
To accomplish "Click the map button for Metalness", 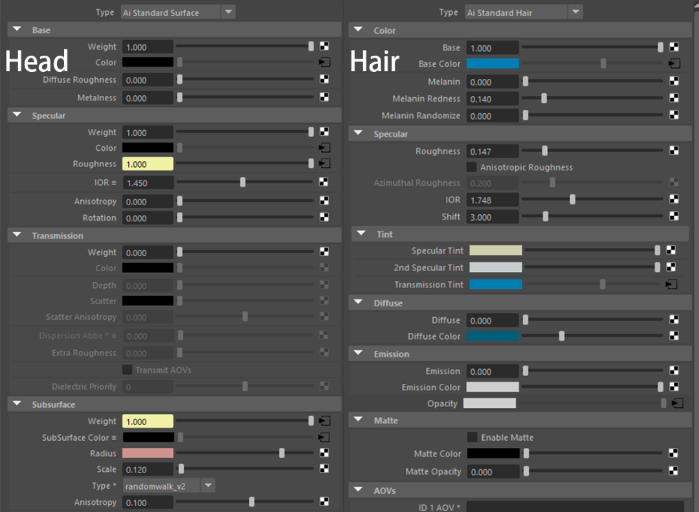I will (x=324, y=97).
